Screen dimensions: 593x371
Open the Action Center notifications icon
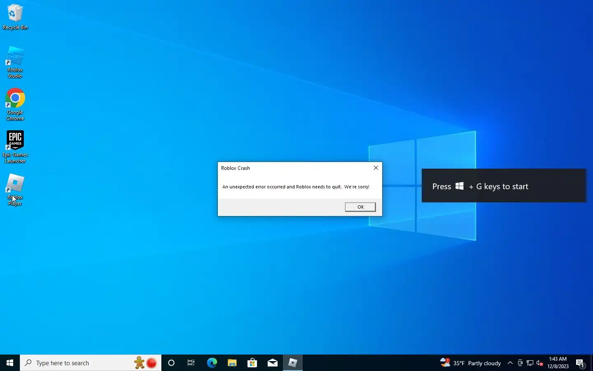click(580, 363)
